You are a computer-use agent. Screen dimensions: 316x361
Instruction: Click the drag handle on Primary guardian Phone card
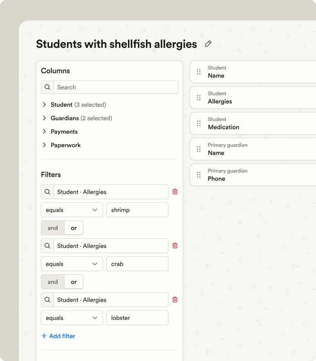point(199,175)
